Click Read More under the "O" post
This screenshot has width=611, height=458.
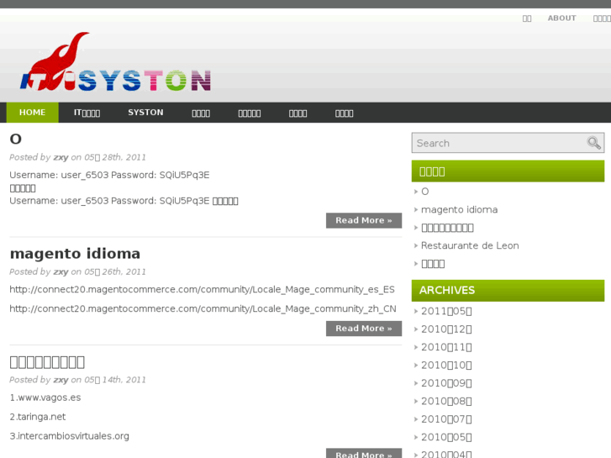coord(364,220)
